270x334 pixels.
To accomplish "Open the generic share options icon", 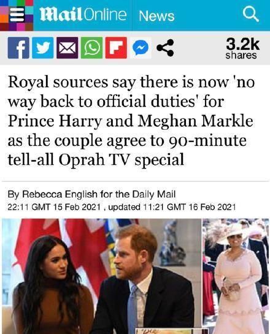I will (165, 48).
